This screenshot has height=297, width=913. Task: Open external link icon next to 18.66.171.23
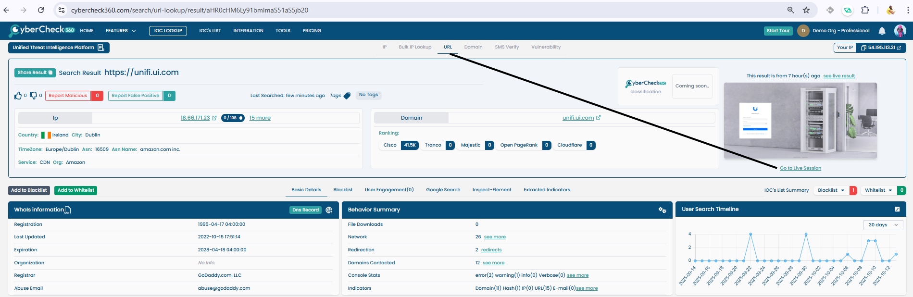coord(214,118)
